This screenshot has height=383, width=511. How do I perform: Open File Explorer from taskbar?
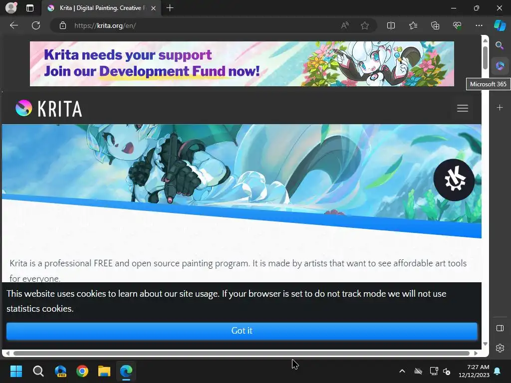(x=104, y=371)
